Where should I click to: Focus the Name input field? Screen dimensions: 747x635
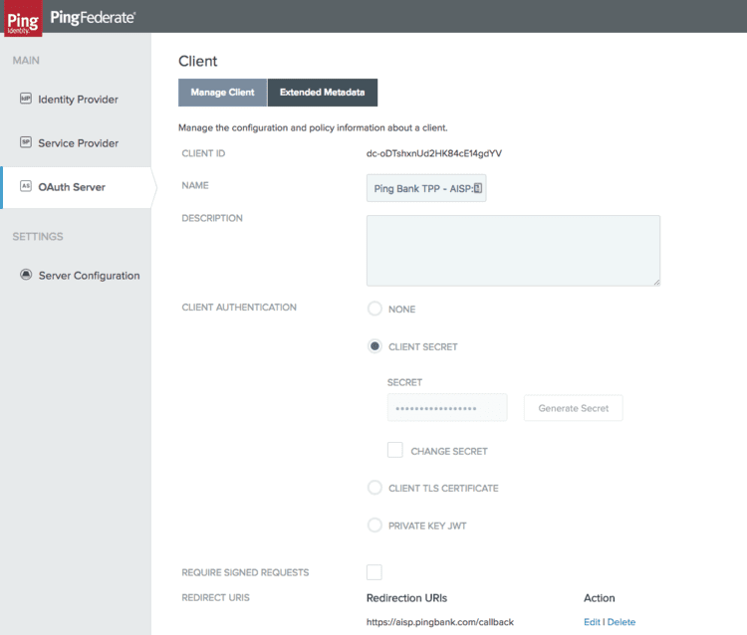point(426,188)
